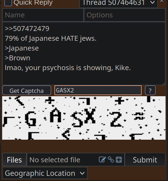Toggle the Quick Reply checkbox
This screenshot has width=168, height=181.
pyautogui.click(x=8, y=2)
